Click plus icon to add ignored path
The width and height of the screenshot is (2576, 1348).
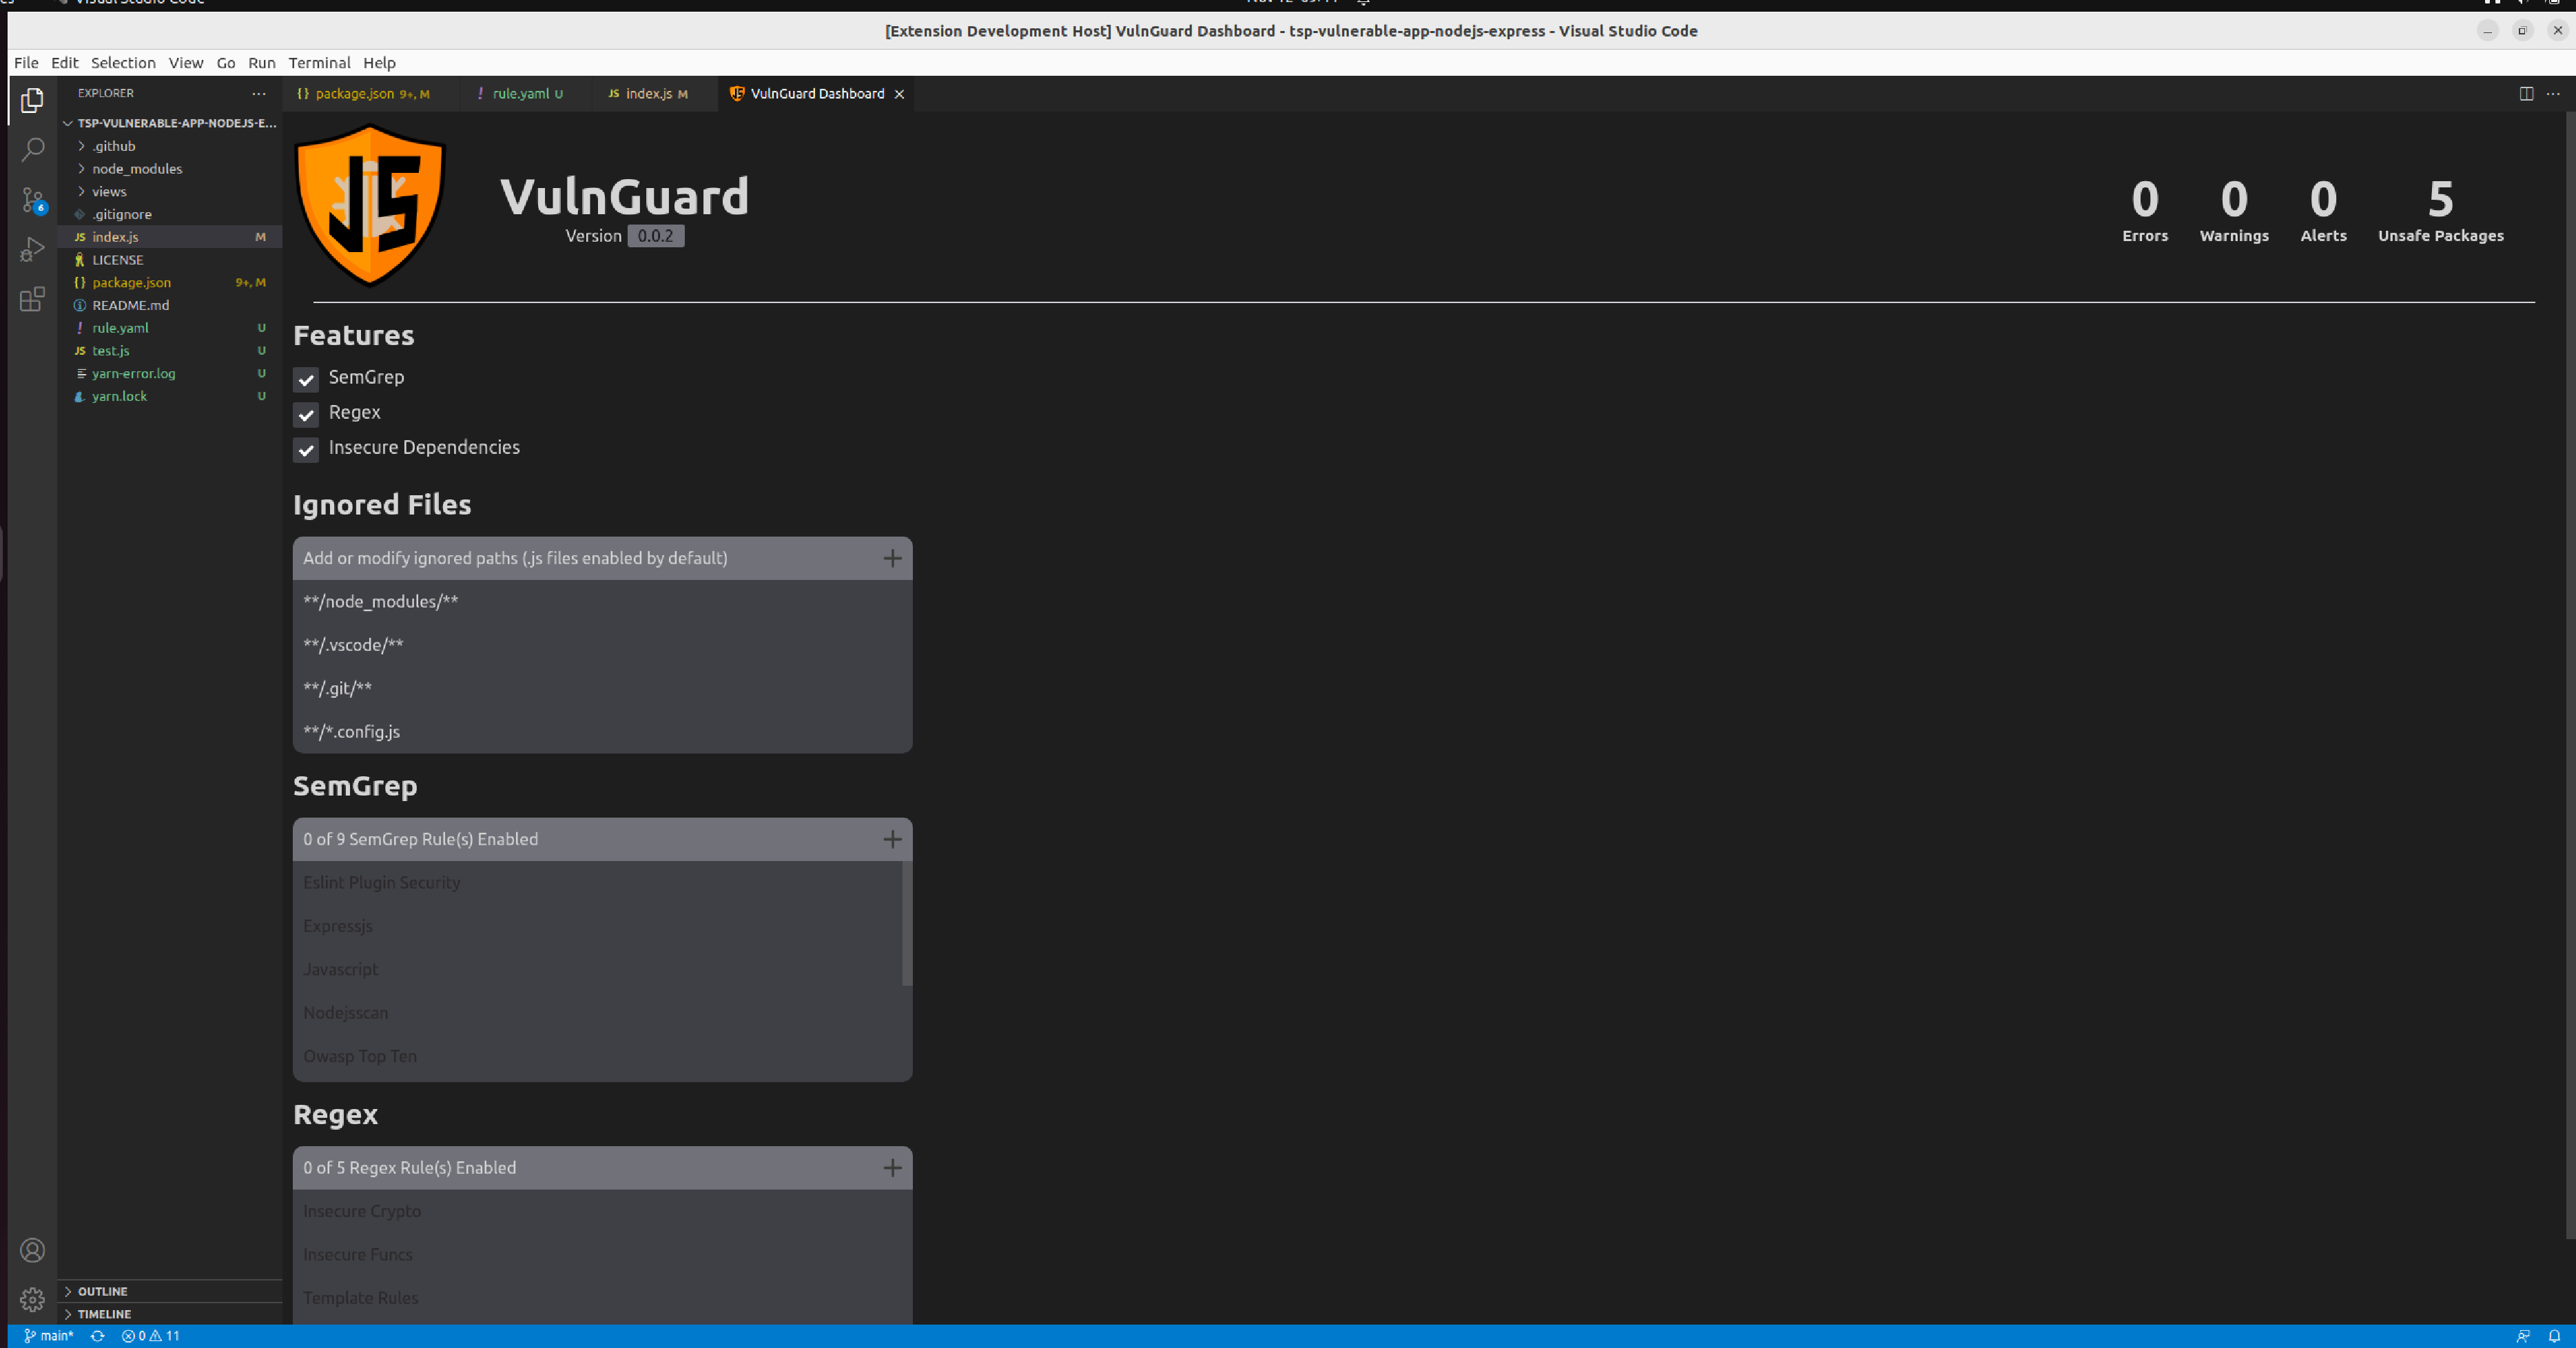[x=892, y=558]
